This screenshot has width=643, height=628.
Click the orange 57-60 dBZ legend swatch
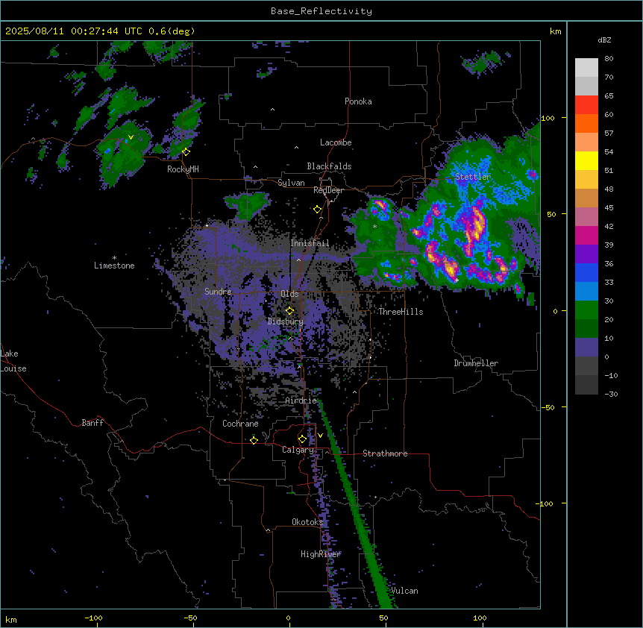[x=586, y=124]
